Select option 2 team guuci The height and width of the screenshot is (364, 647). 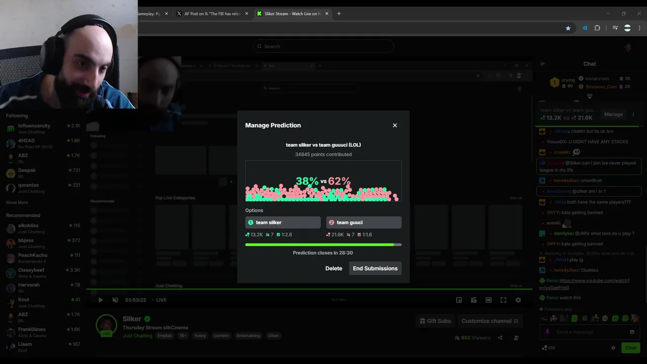click(364, 222)
